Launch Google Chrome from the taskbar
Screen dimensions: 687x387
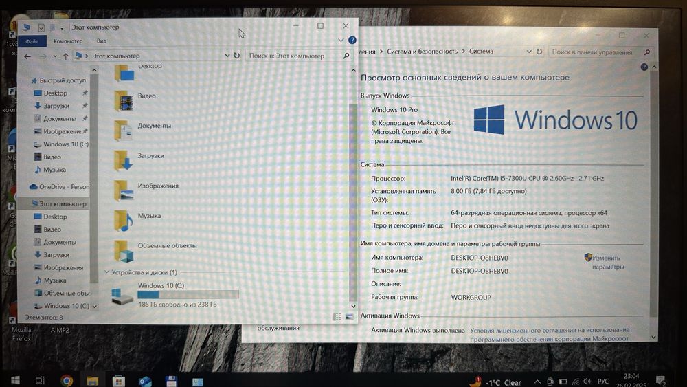[67, 380]
